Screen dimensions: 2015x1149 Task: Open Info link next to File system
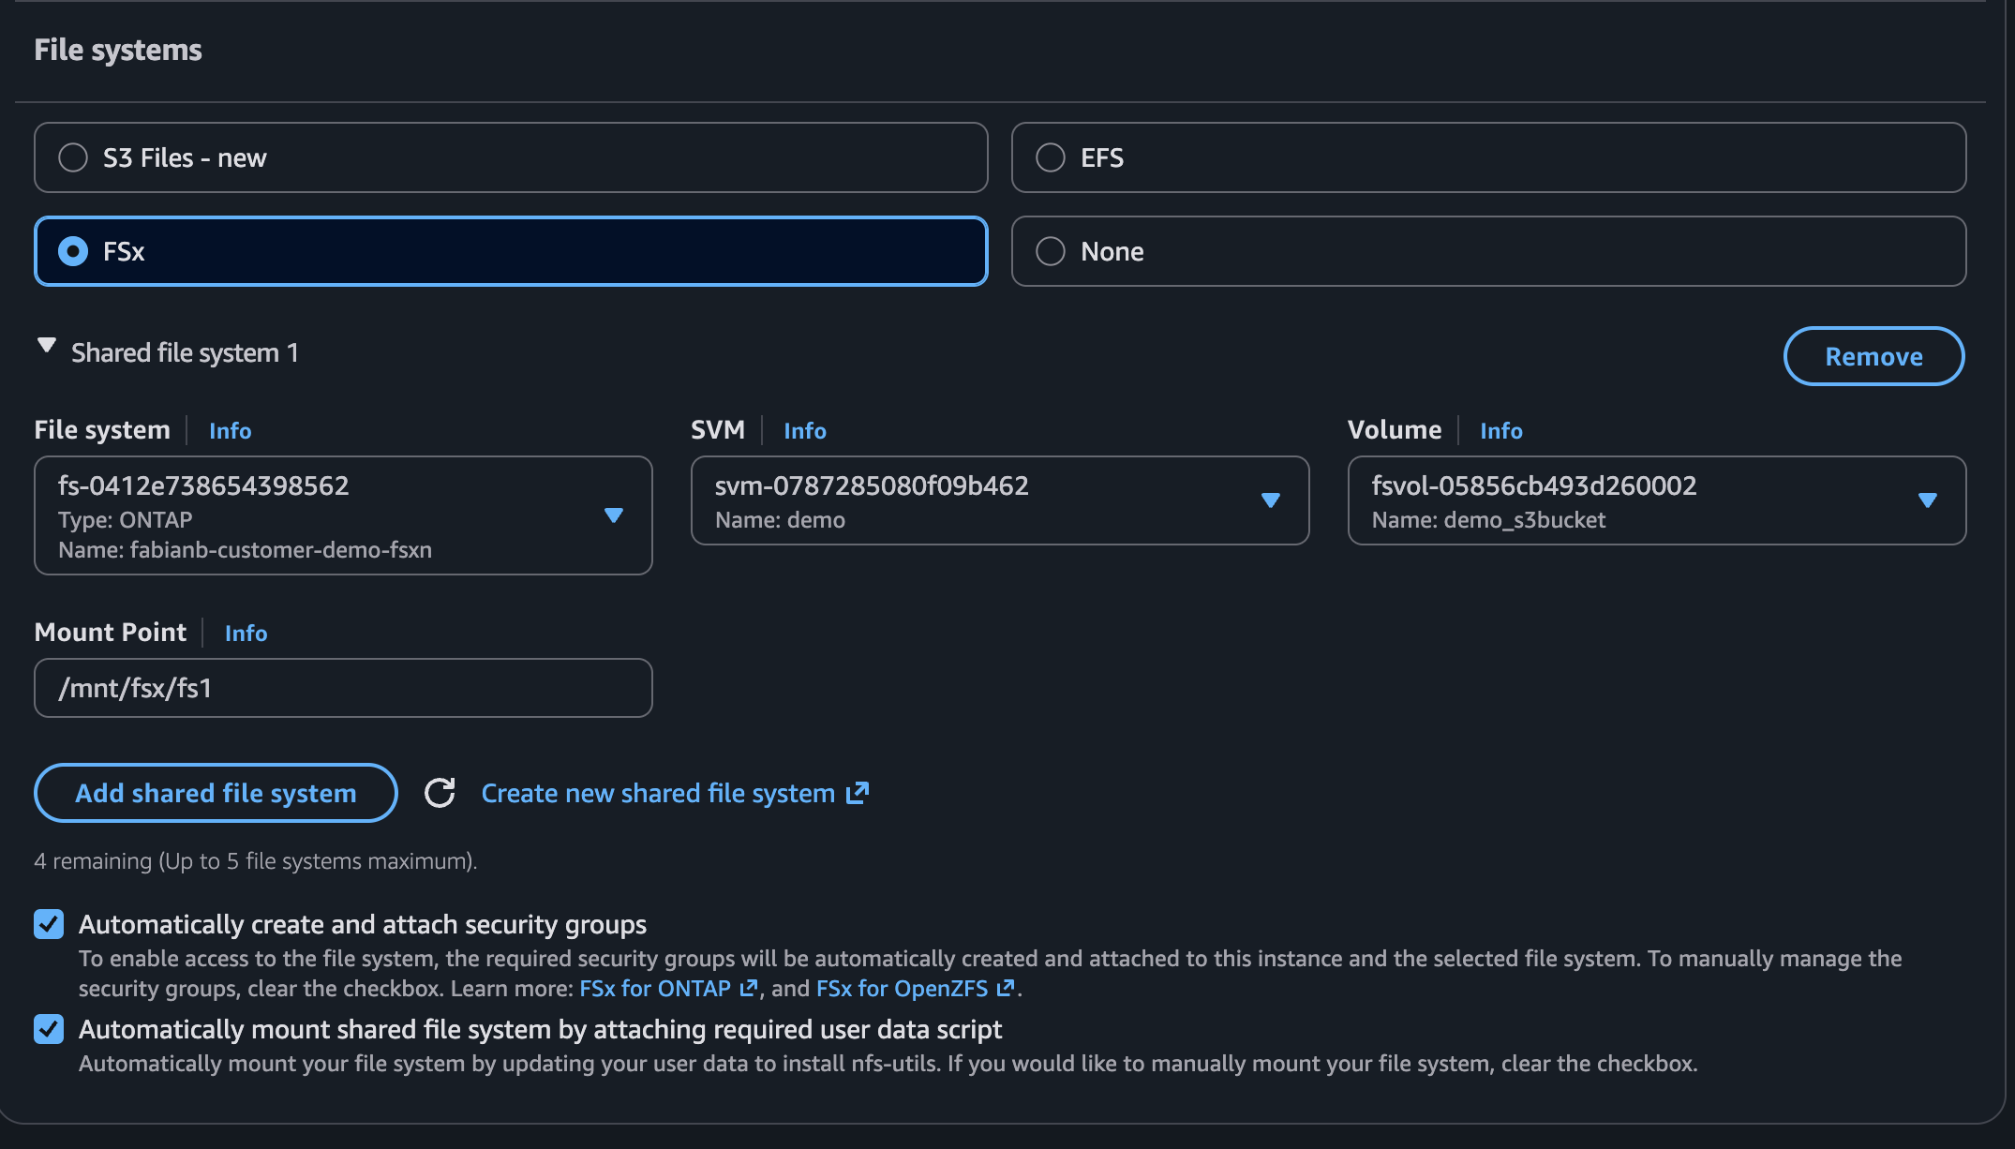pyautogui.click(x=230, y=430)
